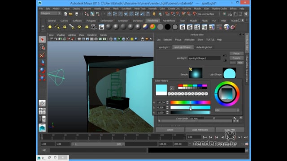Click the Hypershade shelf icon with paintbrush
The height and width of the screenshot is (161, 287).
(x=234, y=27)
